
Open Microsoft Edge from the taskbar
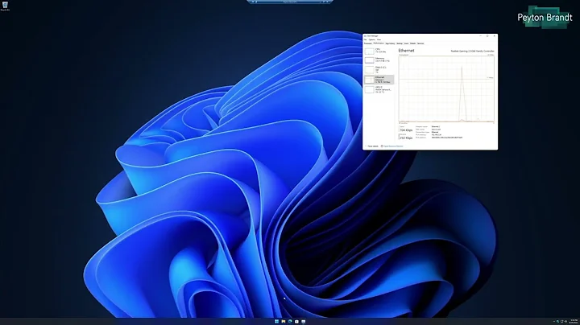point(290,322)
